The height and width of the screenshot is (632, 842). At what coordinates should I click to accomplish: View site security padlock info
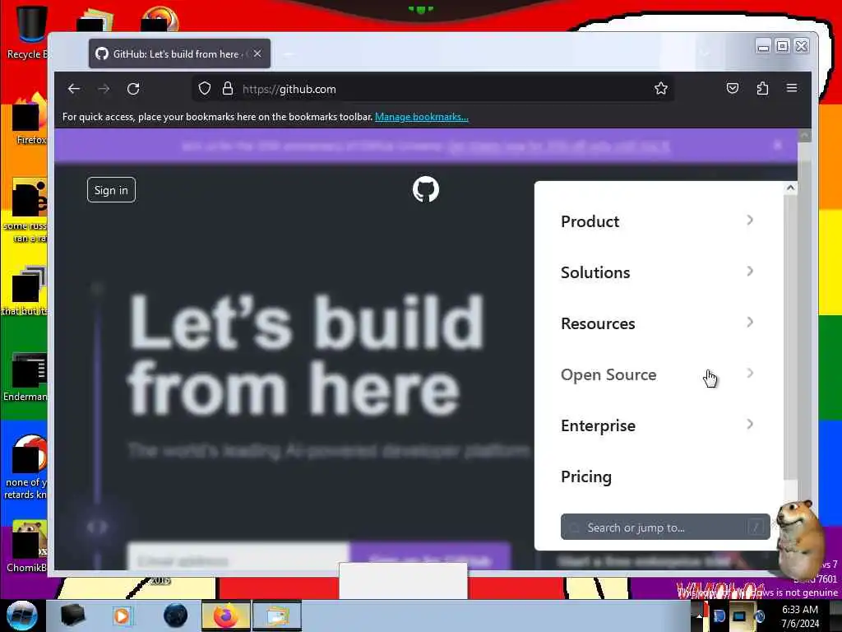(x=228, y=89)
